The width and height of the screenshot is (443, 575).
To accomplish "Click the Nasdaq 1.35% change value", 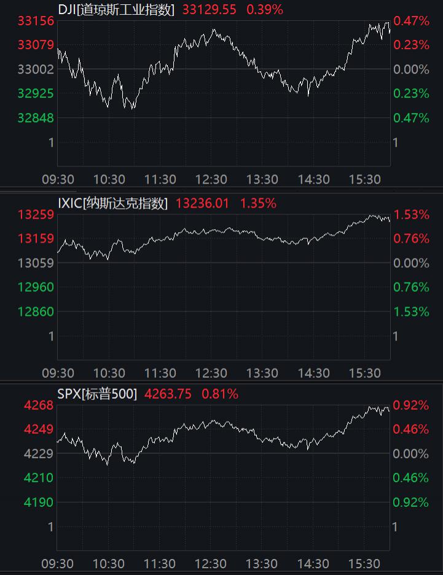I will pyautogui.click(x=258, y=203).
